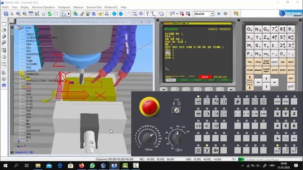Click the grey stop icon beside play
This screenshot has width=303, height=170.
[x=225, y=14]
